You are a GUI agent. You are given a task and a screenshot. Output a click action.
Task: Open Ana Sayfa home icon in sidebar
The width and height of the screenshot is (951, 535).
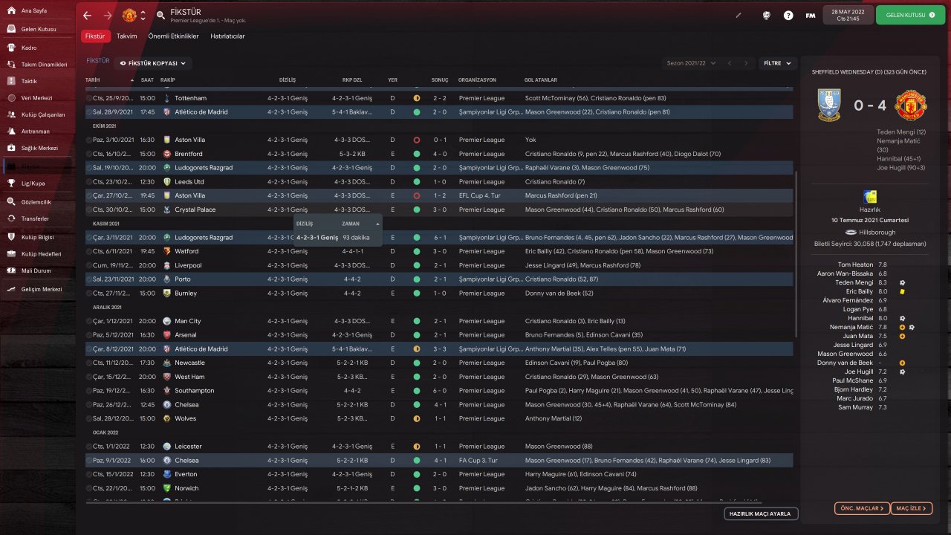pyautogui.click(x=12, y=11)
